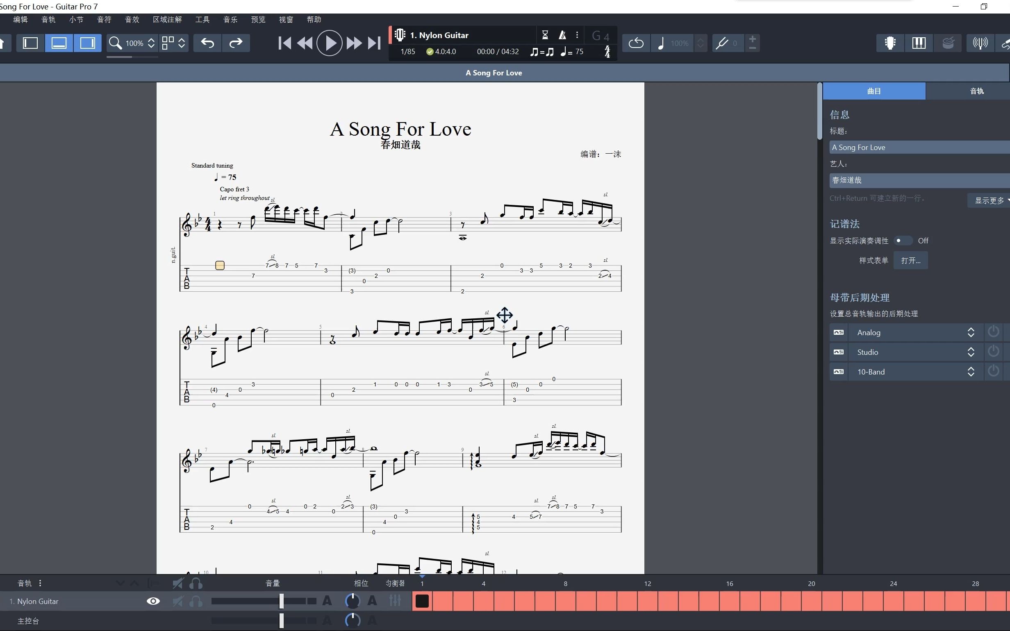Toggle power for Studio effect
Viewport: 1010px width, 631px height.
coord(994,352)
